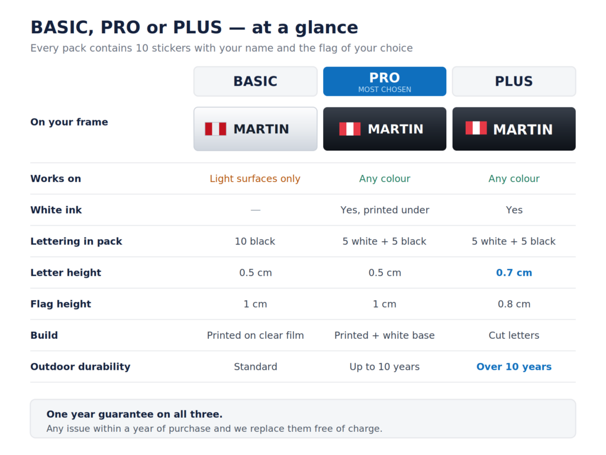Click 'Light surfaces only' text in BASIC column
This screenshot has height=455, width=606.
pos(255,178)
